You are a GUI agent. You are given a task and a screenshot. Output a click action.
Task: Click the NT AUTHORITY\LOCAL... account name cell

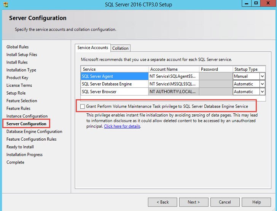pos(174,92)
